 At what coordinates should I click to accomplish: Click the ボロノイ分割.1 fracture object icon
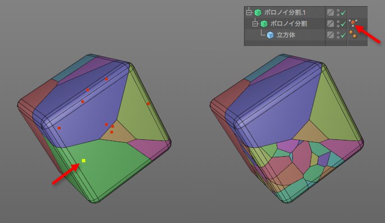tap(258, 12)
